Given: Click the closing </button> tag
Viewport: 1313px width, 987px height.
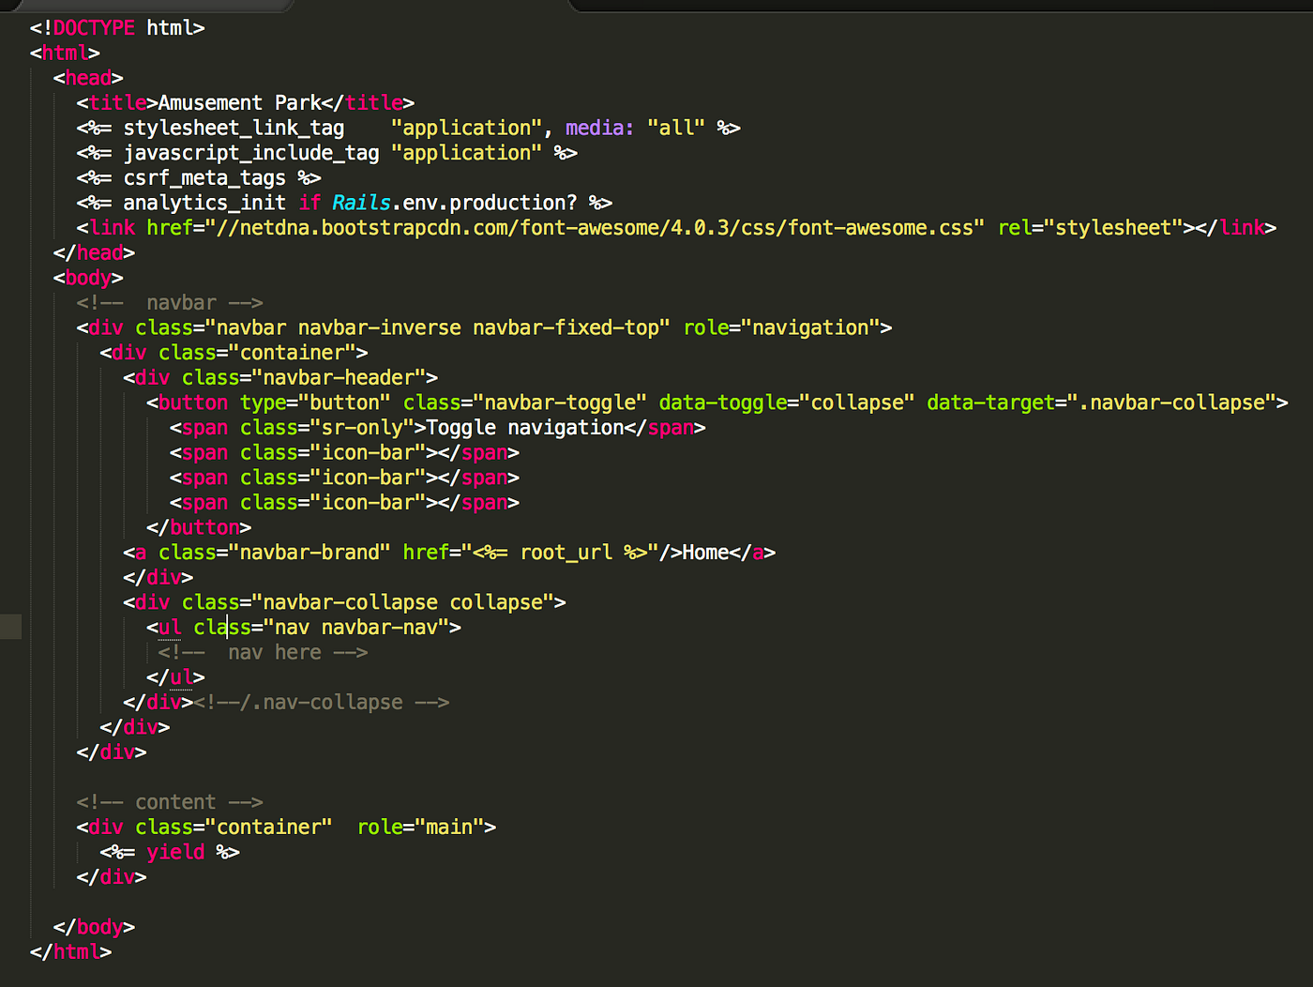Looking at the screenshot, I should tap(199, 527).
